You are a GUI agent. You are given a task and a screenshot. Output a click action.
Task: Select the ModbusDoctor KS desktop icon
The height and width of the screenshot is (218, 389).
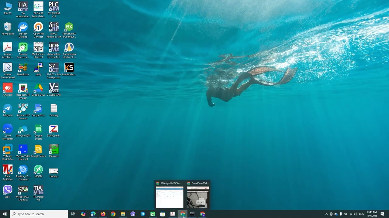tap(69, 70)
